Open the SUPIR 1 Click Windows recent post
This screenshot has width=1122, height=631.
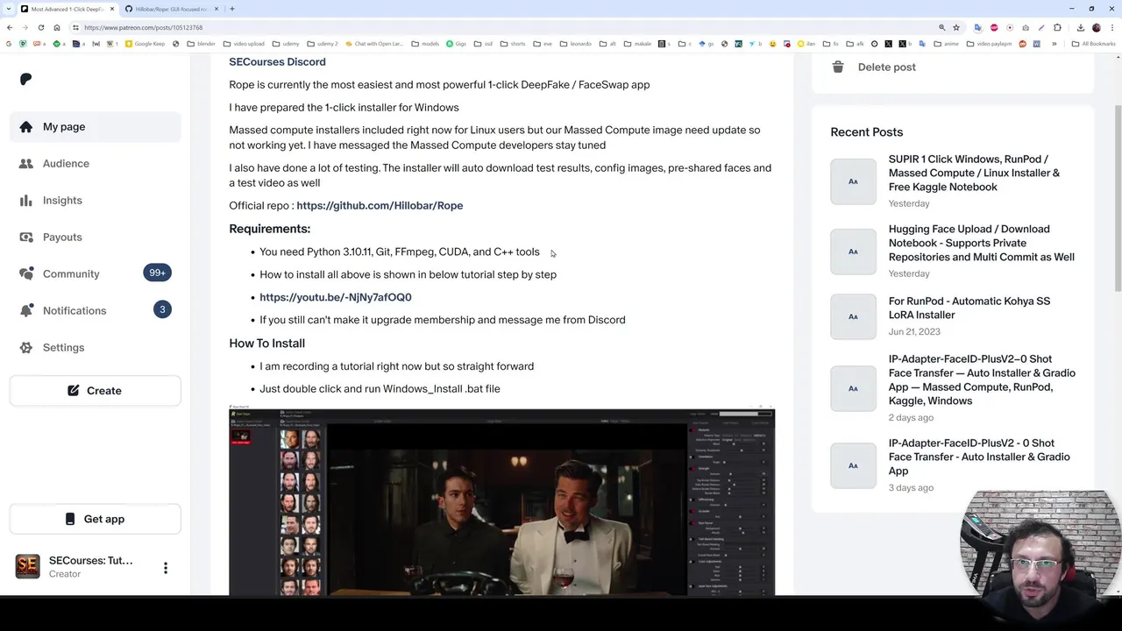974,173
